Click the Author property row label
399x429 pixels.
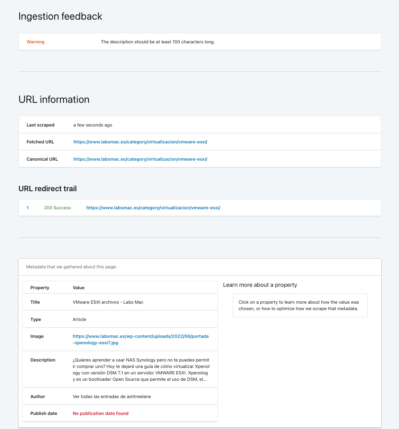[37, 396]
